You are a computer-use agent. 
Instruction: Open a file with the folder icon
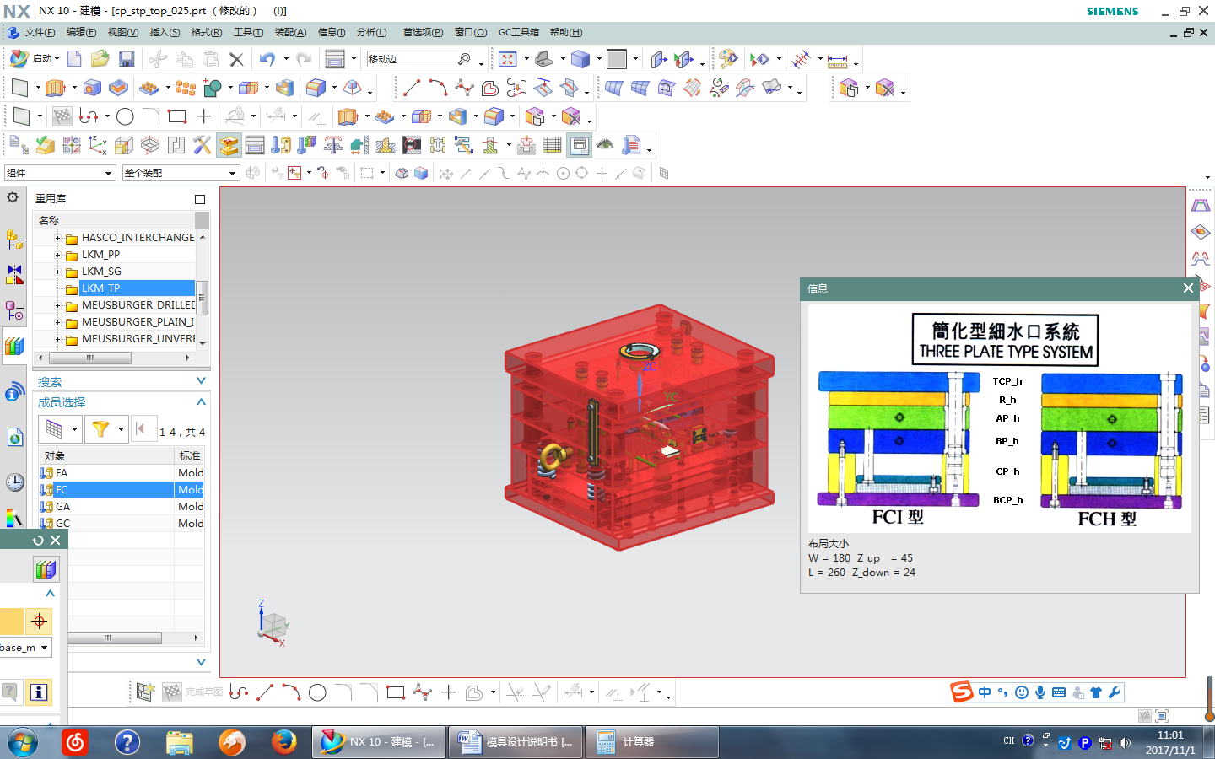[100, 59]
